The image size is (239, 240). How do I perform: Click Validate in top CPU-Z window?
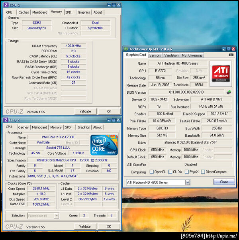tap(85, 112)
